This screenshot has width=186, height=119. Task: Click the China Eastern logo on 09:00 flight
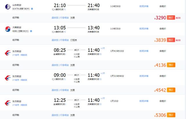click(8, 78)
